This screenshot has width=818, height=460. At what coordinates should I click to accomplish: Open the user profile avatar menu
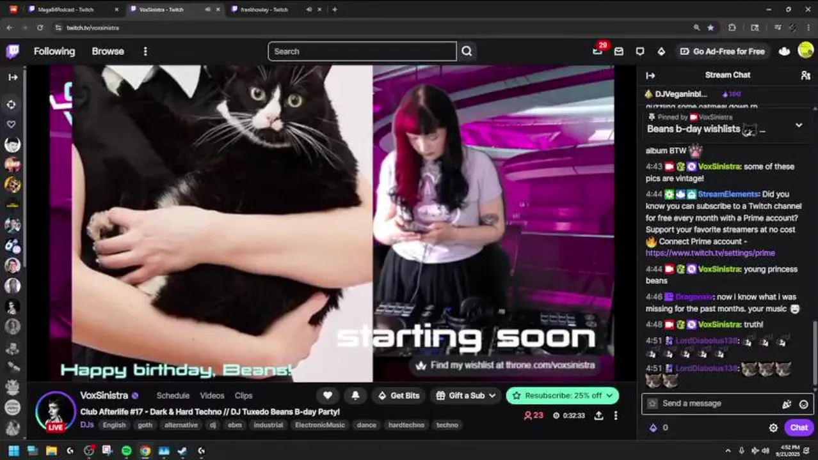click(x=806, y=50)
